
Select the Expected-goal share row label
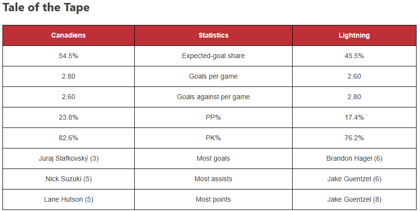tap(214, 56)
